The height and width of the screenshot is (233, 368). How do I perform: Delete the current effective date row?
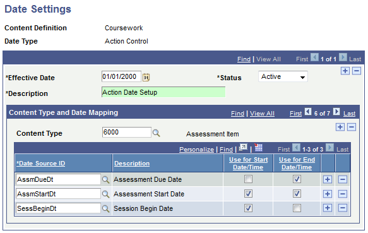(357, 71)
